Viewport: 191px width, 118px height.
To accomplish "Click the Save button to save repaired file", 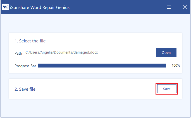I will coord(167,89).
